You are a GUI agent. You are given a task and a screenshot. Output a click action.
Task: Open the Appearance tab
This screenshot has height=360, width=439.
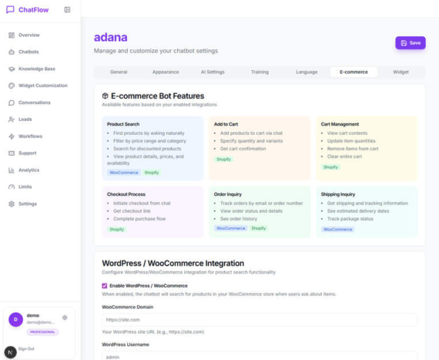point(166,72)
